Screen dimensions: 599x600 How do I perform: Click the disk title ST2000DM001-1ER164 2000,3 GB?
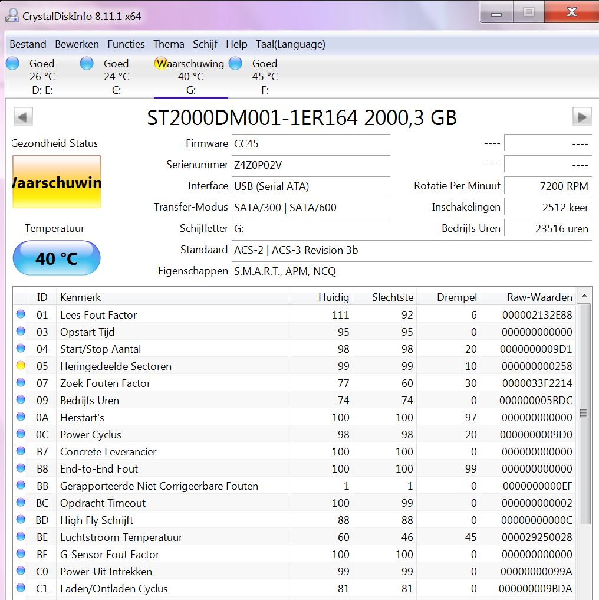tap(302, 117)
